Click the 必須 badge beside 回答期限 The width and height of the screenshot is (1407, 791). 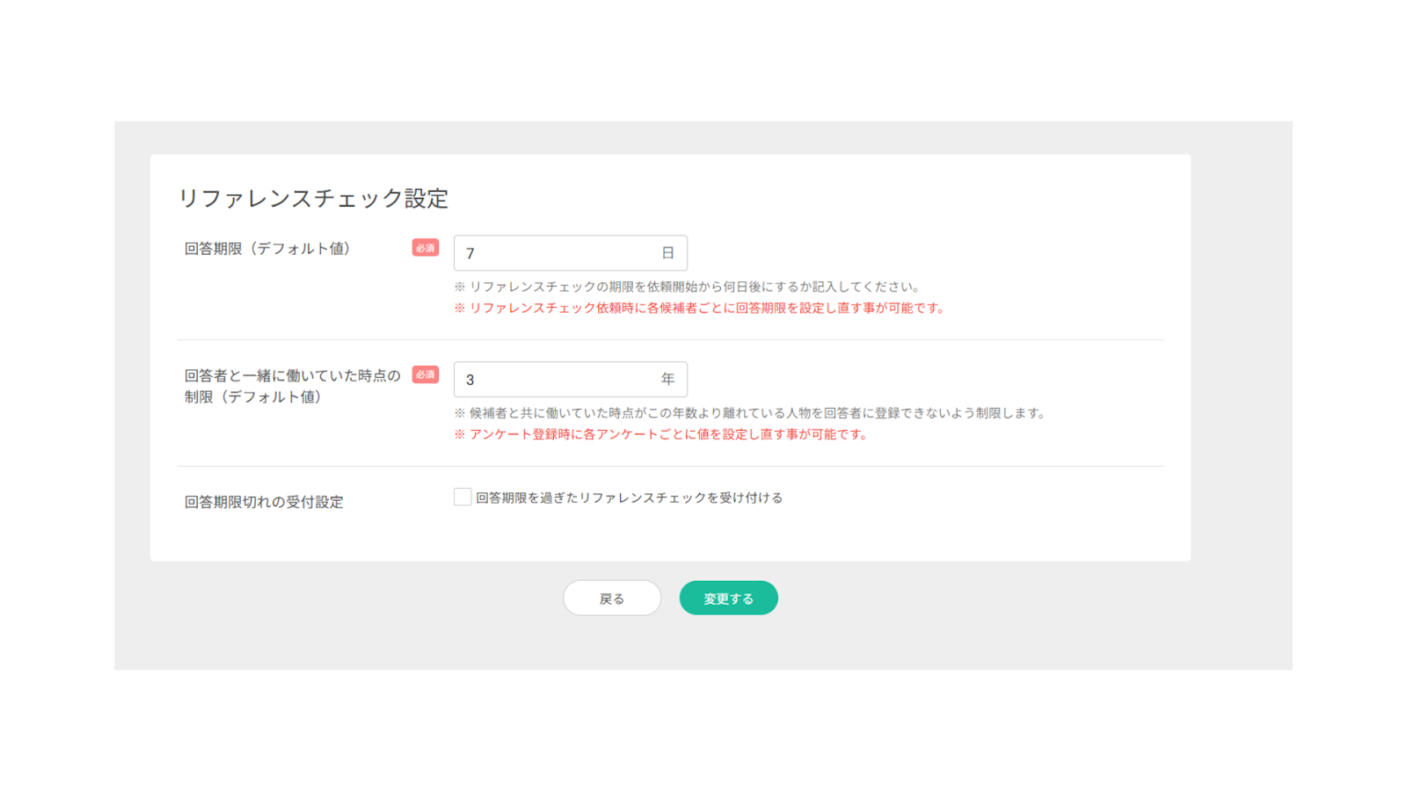click(x=426, y=248)
